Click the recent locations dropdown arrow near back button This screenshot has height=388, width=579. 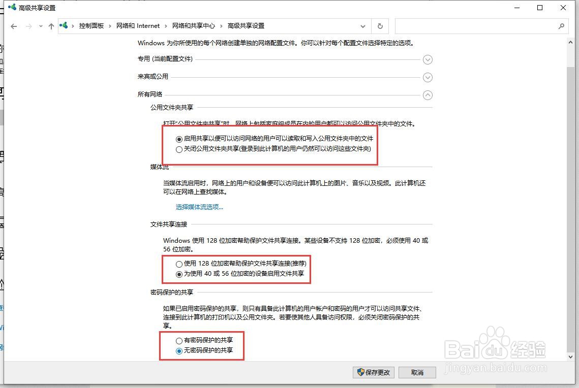40,26
